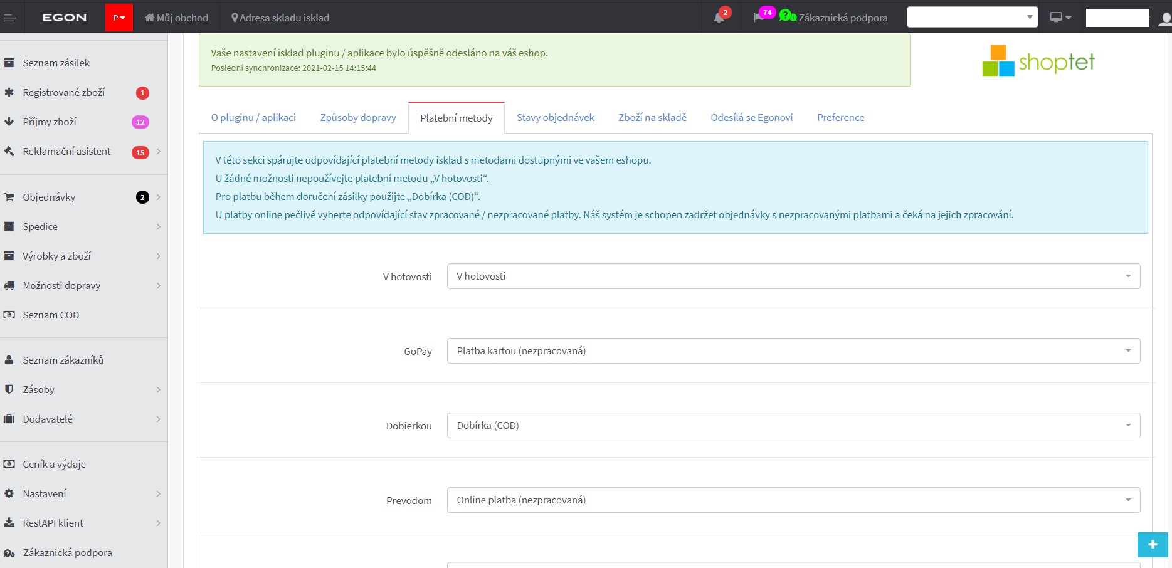1172x568 pixels.
Task: Click the Spedice icon in the sidebar
Action: click(x=9, y=226)
